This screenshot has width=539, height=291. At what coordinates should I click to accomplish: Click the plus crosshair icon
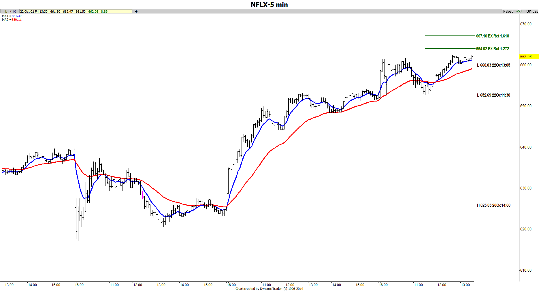[x=136, y=12]
